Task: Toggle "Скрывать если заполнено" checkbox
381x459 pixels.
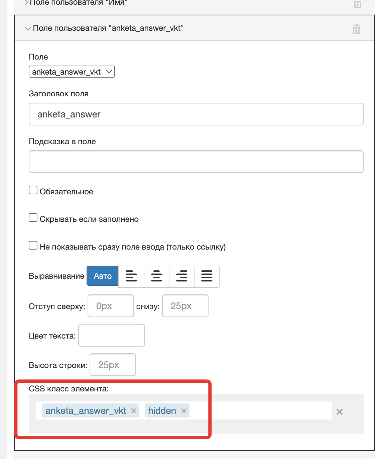Action: pyautogui.click(x=33, y=218)
